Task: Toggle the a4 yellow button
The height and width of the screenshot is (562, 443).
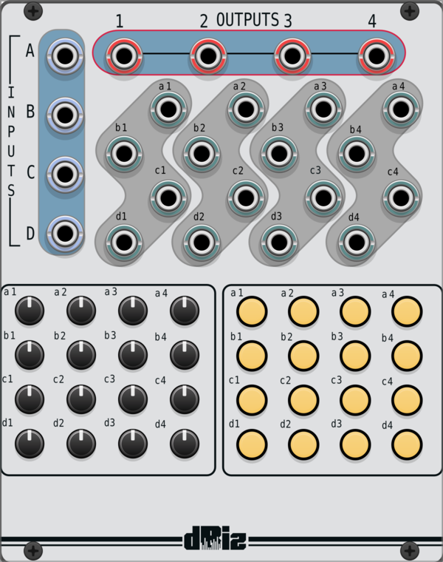Action: (x=408, y=311)
